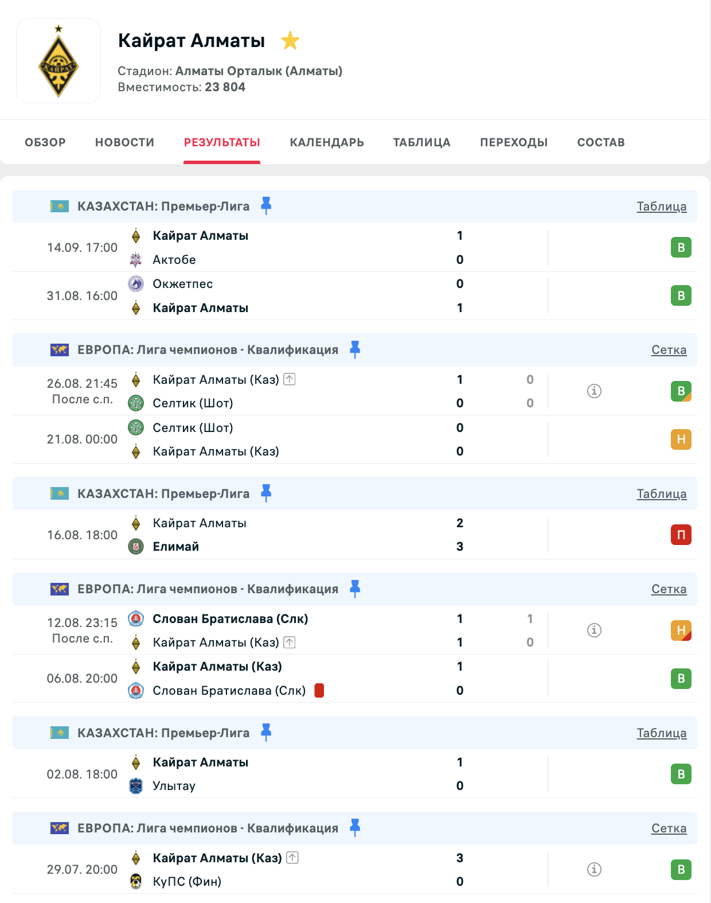Open info icon for the 12.08 Слован match
This screenshot has height=903, width=711.
coord(594,630)
